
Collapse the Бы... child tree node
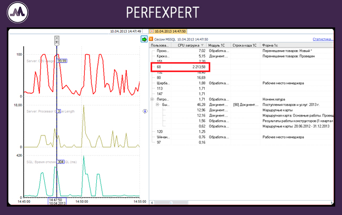(157, 105)
